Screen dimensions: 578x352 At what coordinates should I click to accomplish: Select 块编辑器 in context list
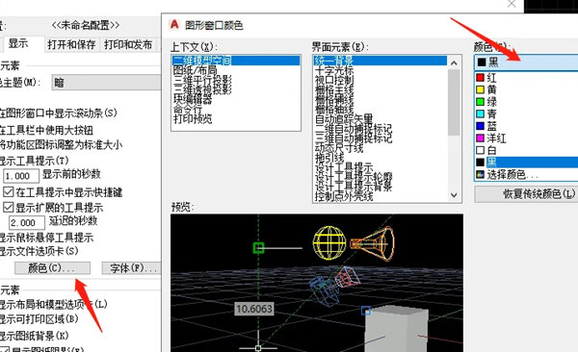tap(236, 99)
